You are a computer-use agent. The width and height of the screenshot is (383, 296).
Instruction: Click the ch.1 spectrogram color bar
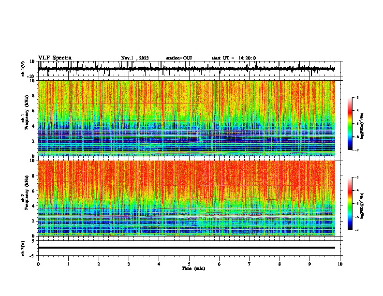350,124
